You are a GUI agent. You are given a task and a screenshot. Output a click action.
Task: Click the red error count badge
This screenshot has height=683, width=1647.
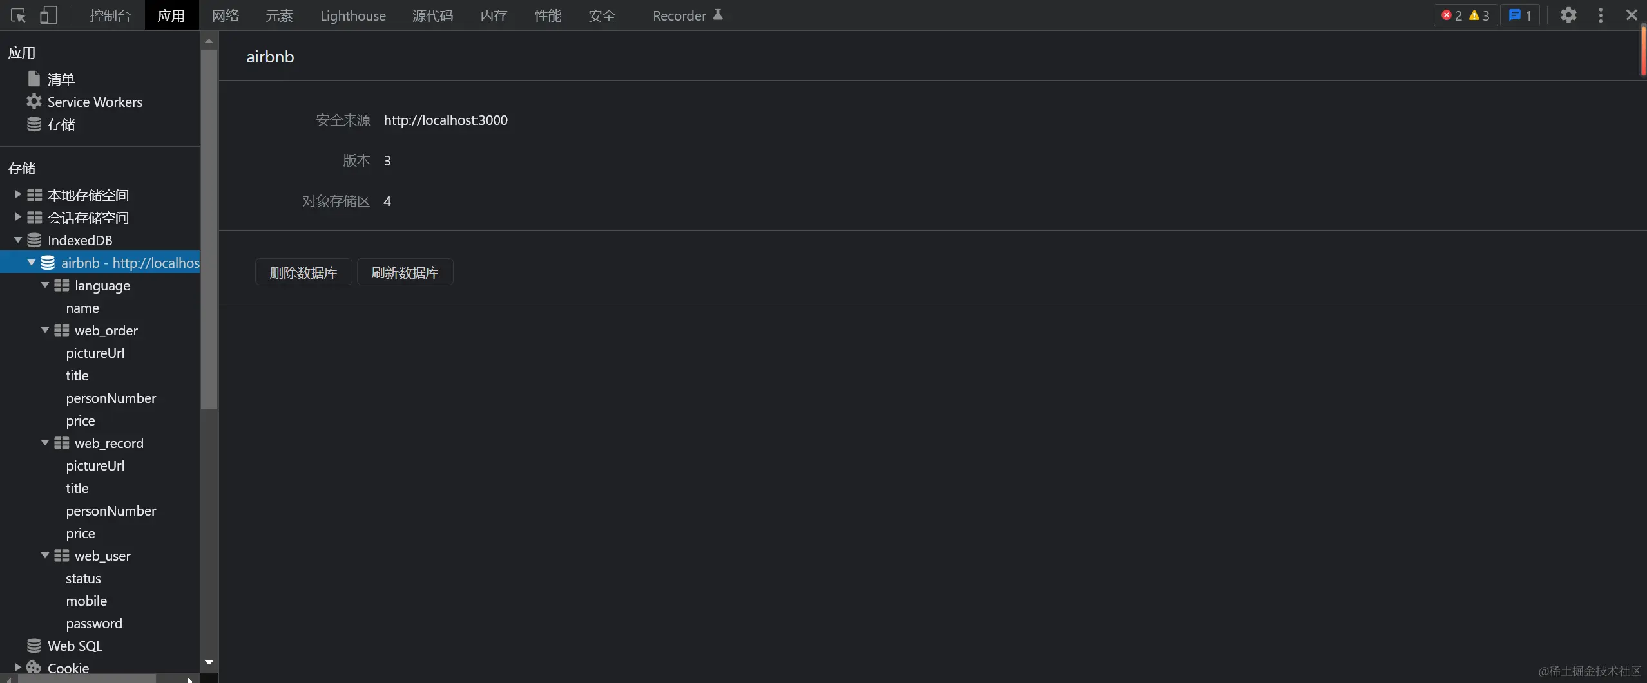[x=1452, y=15]
